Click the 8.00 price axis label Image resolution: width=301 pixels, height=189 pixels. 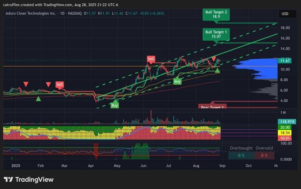pos(284,80)
